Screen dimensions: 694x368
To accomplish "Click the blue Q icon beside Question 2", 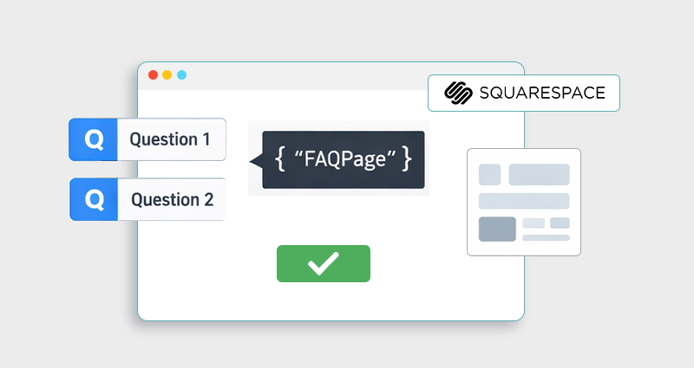I will click(94, 200).
